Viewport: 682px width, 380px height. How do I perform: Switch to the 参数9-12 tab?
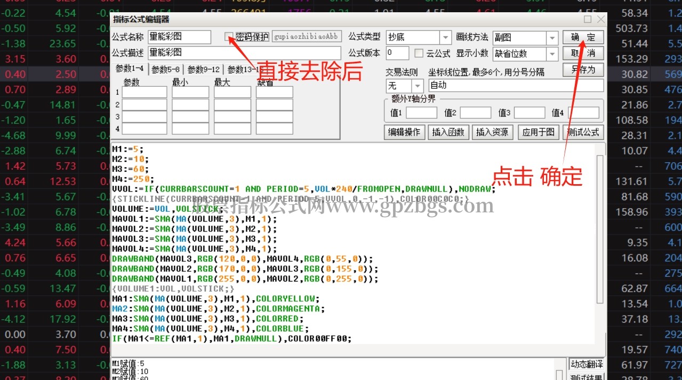coord(203,69)
